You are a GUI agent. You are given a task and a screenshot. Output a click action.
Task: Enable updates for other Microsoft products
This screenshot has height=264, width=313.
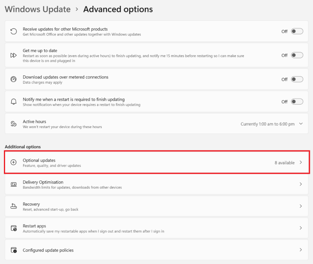coord(297,31)
